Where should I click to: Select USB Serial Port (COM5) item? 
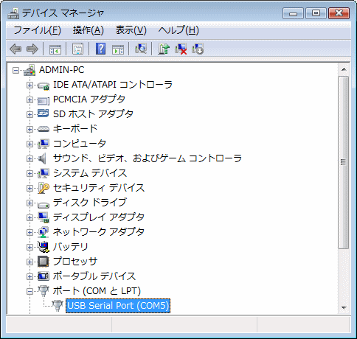click(x=118, y=306)
